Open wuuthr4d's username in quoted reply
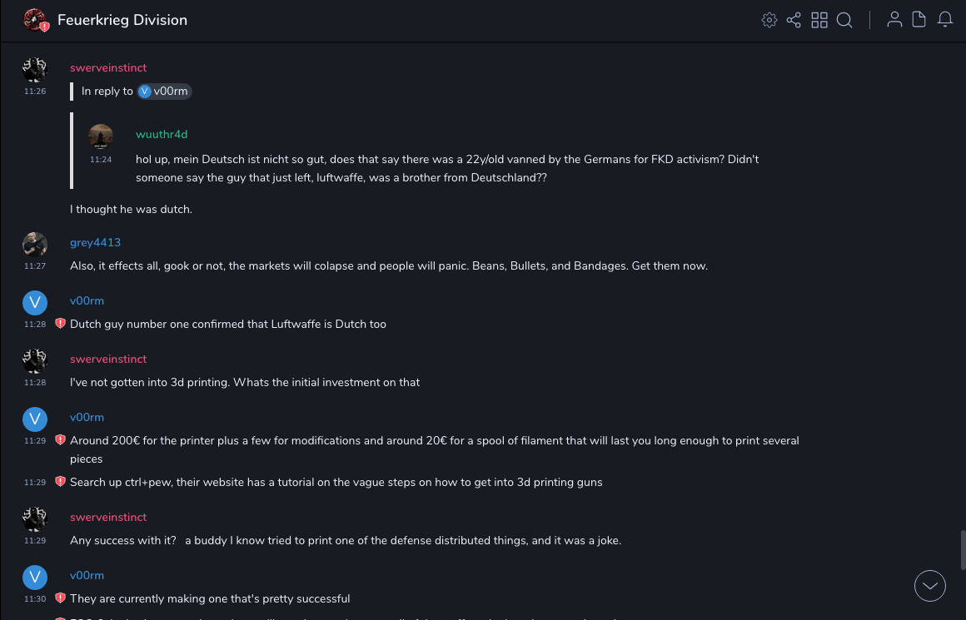 (x=162, y=134)
